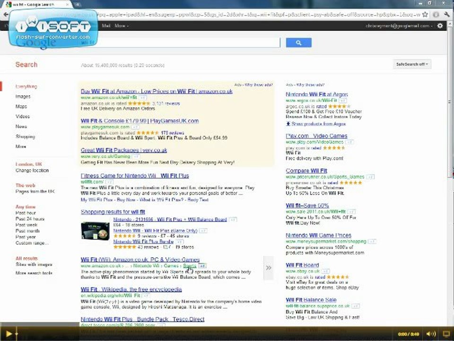Click Change location link
Screen dimensions: 454x341
[32, 170]
